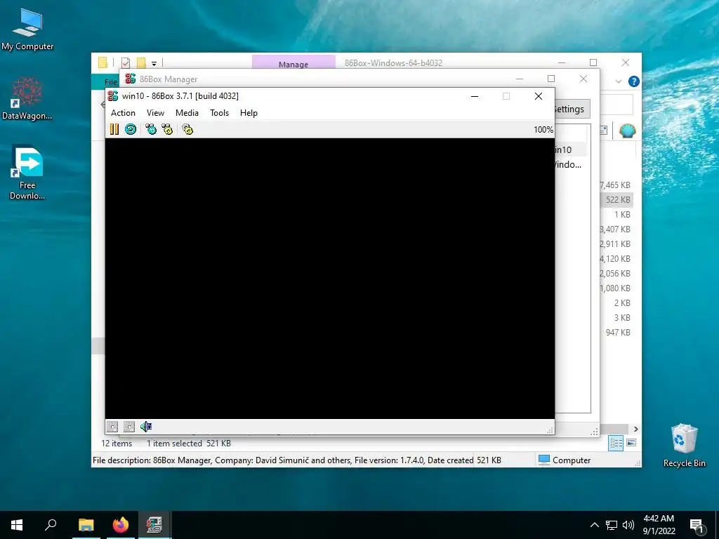Click the middle key-combo icon right of the blue-arrow one
The height and width of the screenshot is (539, 719).
pos(167,129)
